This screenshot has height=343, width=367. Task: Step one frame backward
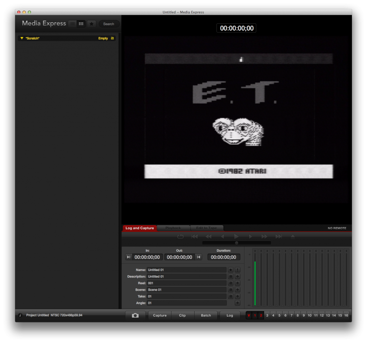[x=222, y=237]
